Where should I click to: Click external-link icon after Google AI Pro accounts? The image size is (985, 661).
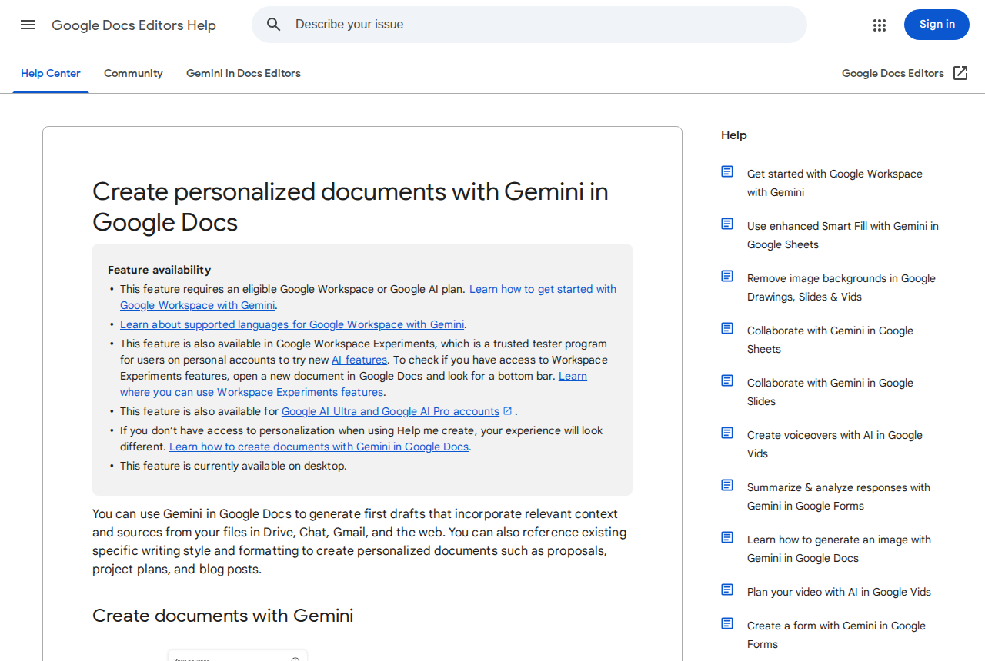click(507, 410)
